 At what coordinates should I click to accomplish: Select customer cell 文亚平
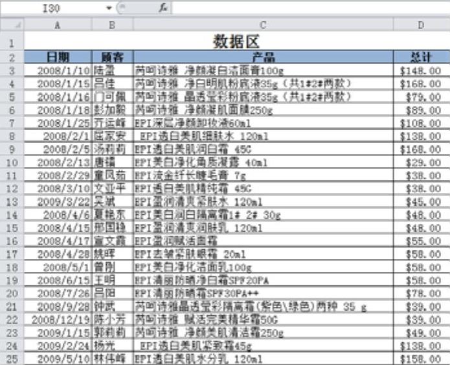tap(113, 188)
